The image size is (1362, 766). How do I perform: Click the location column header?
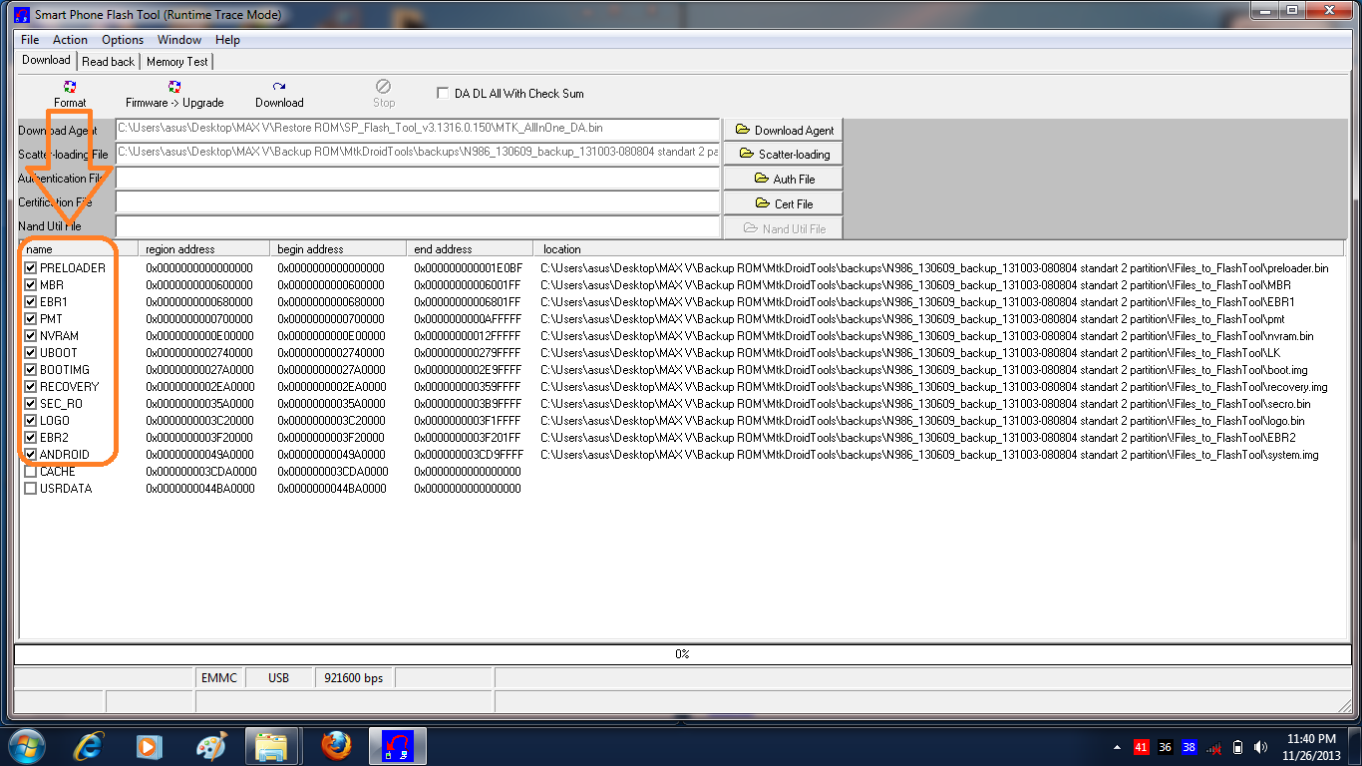pos(938,248)
